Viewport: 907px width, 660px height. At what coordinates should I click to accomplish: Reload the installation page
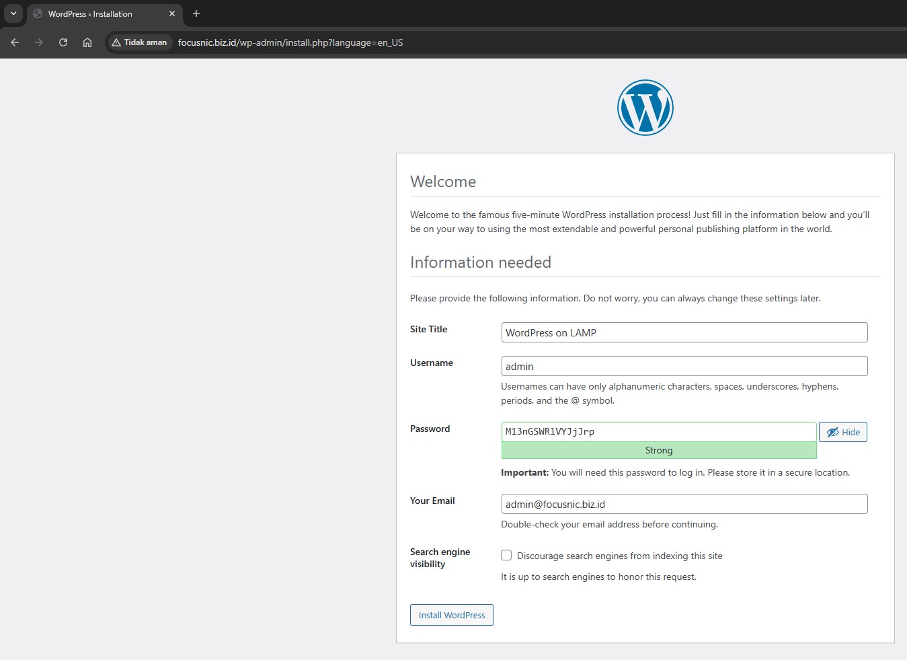pos(63,42)
